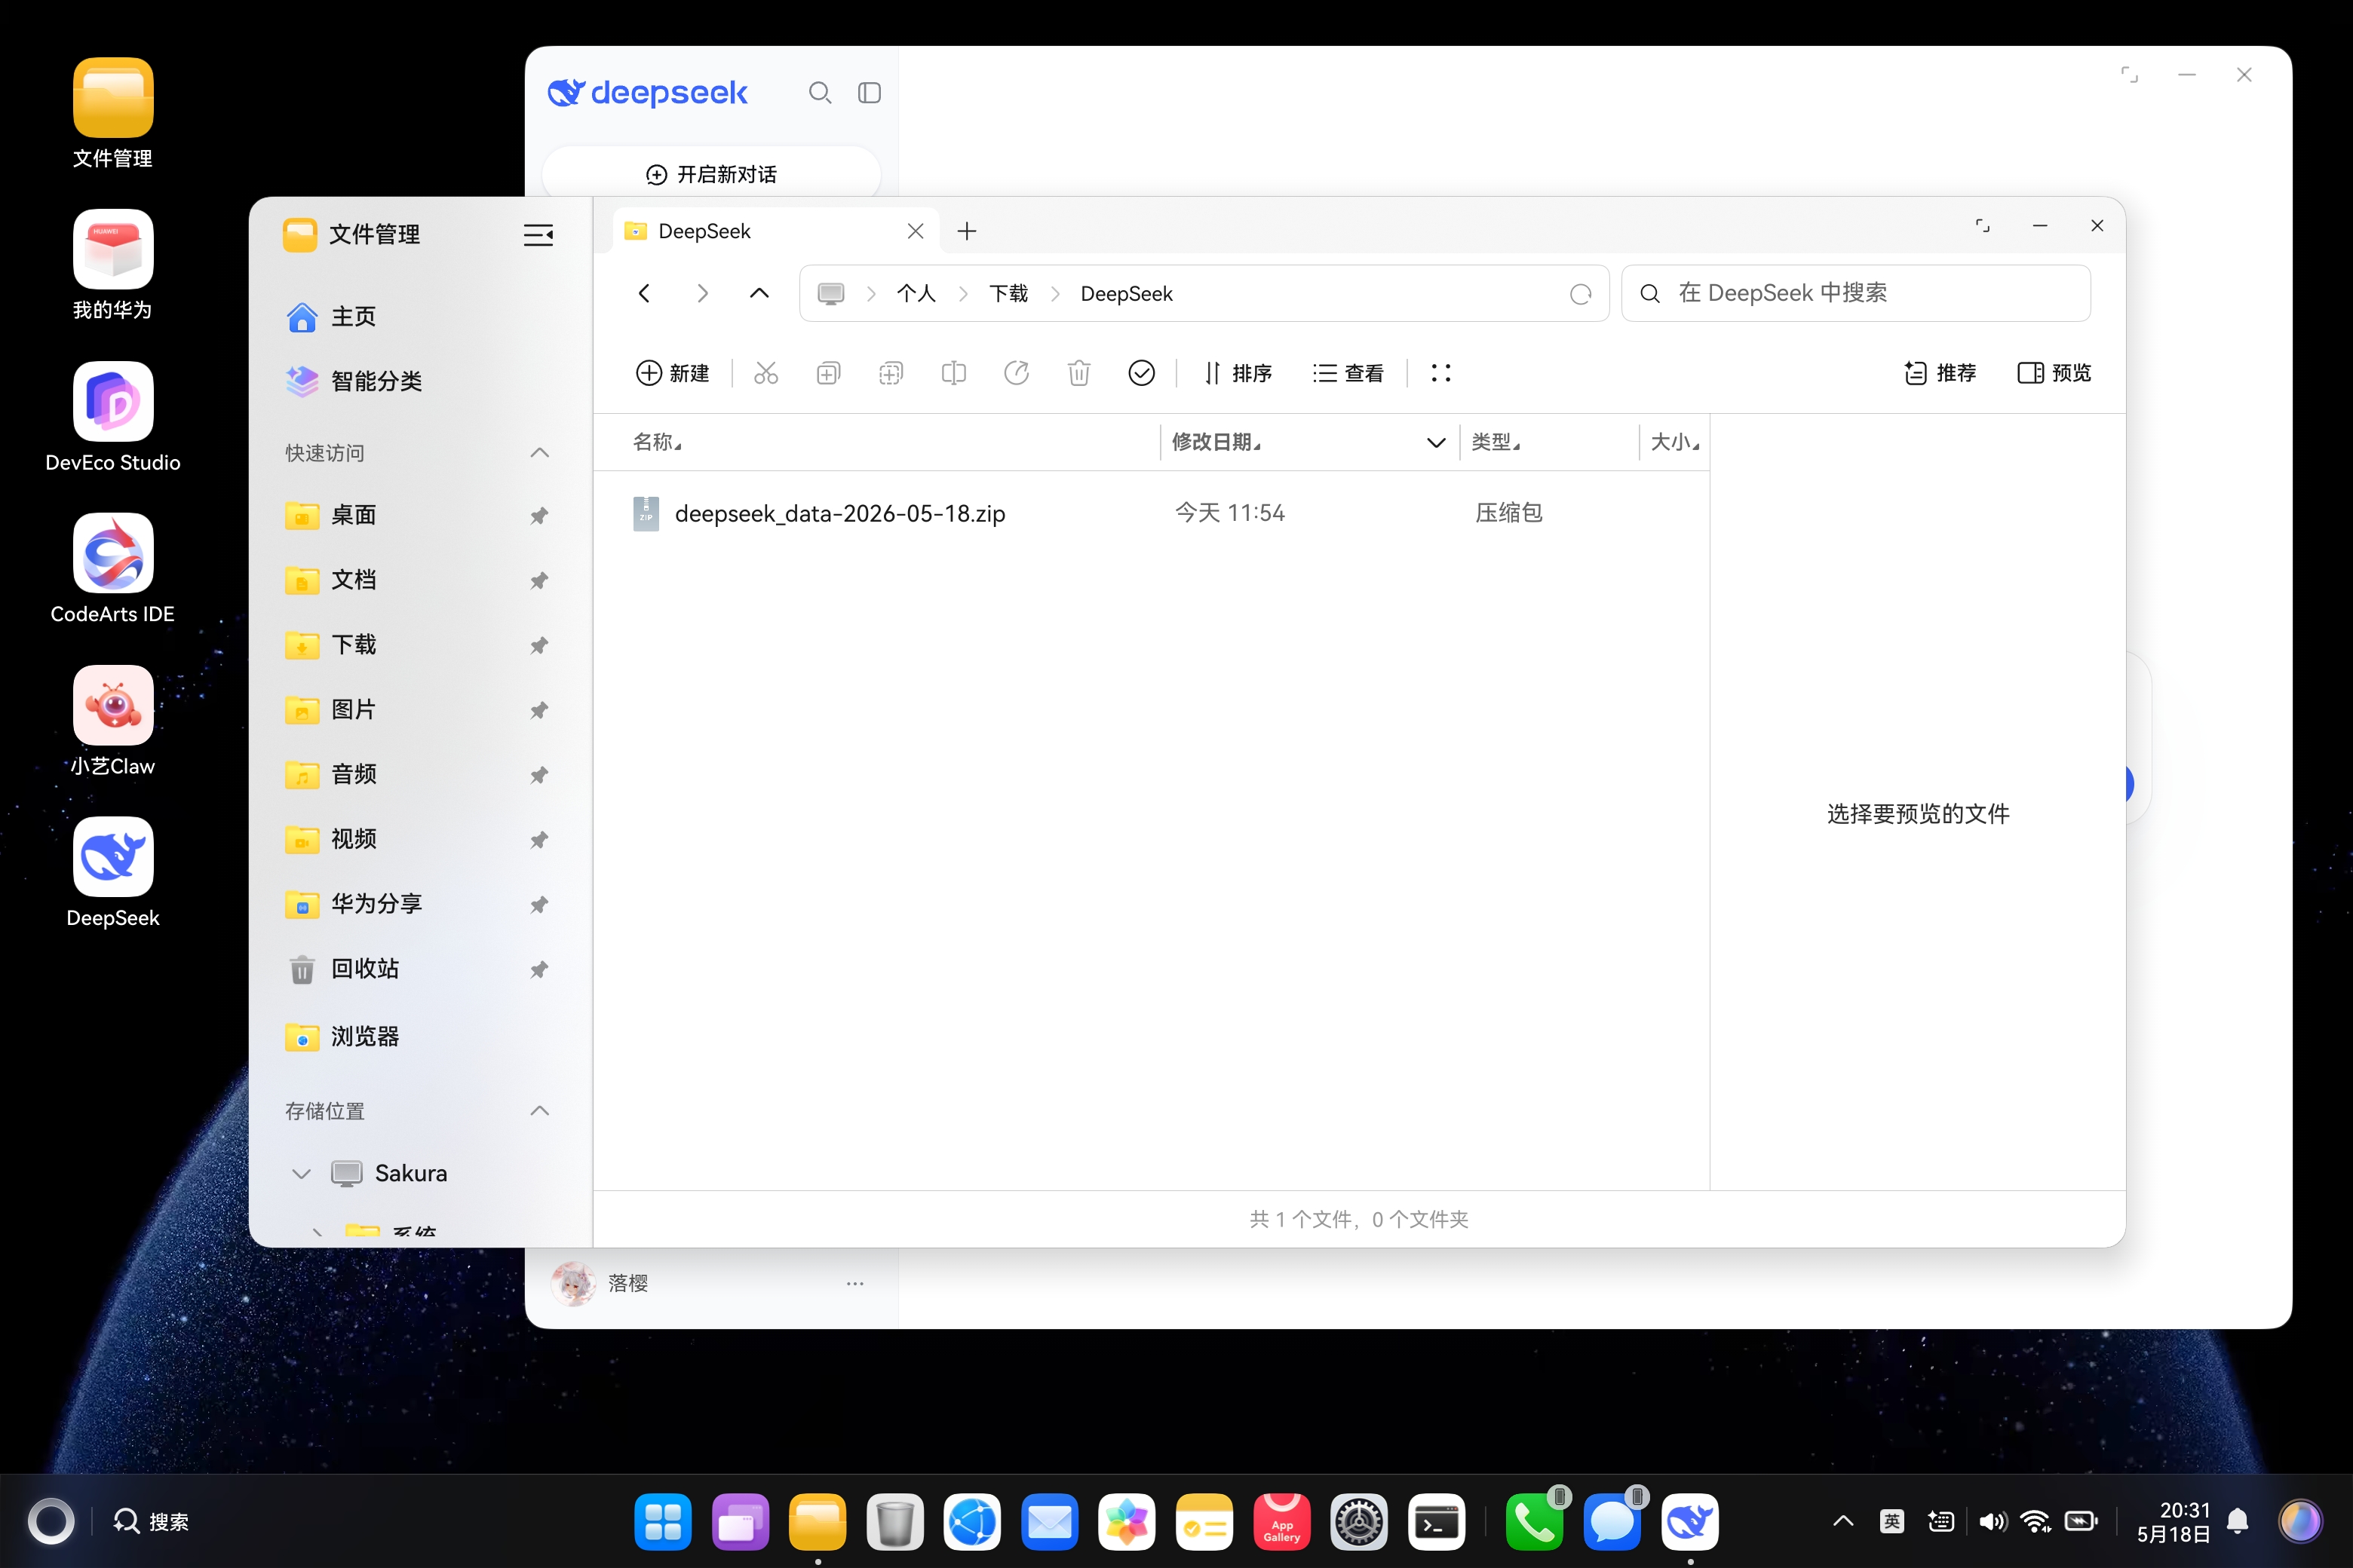Unpin 回收站 from quick access
The image size is (2353, 1568).
(x=539, y=969)
